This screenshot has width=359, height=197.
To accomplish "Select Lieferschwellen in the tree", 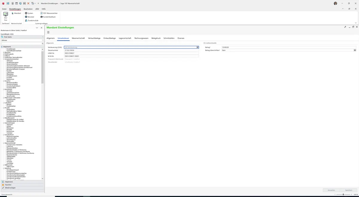I will click(12, 138).
